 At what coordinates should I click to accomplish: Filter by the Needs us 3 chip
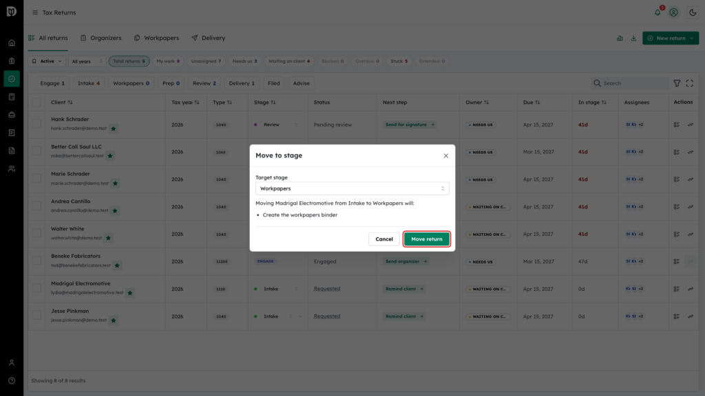click(x=244, y=61)
